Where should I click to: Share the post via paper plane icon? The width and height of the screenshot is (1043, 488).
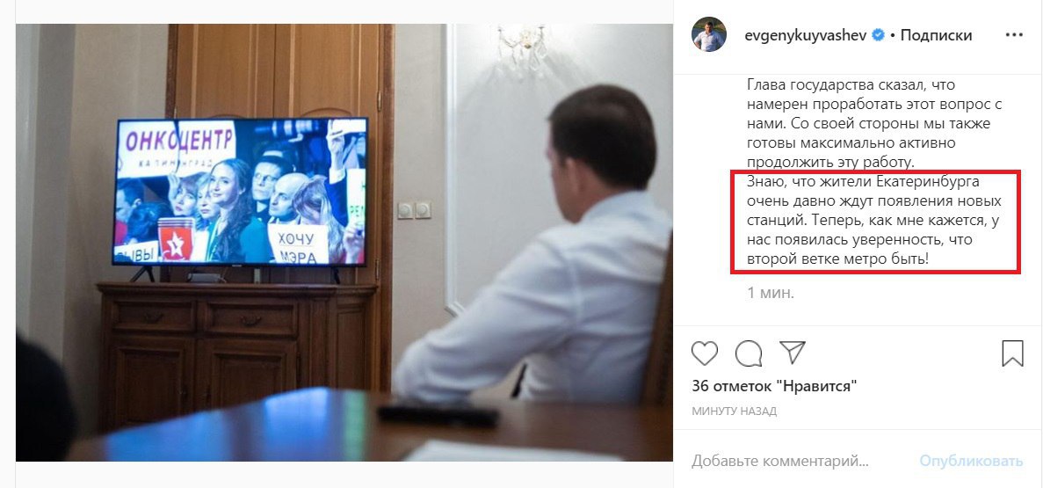(x=793, y=353)
